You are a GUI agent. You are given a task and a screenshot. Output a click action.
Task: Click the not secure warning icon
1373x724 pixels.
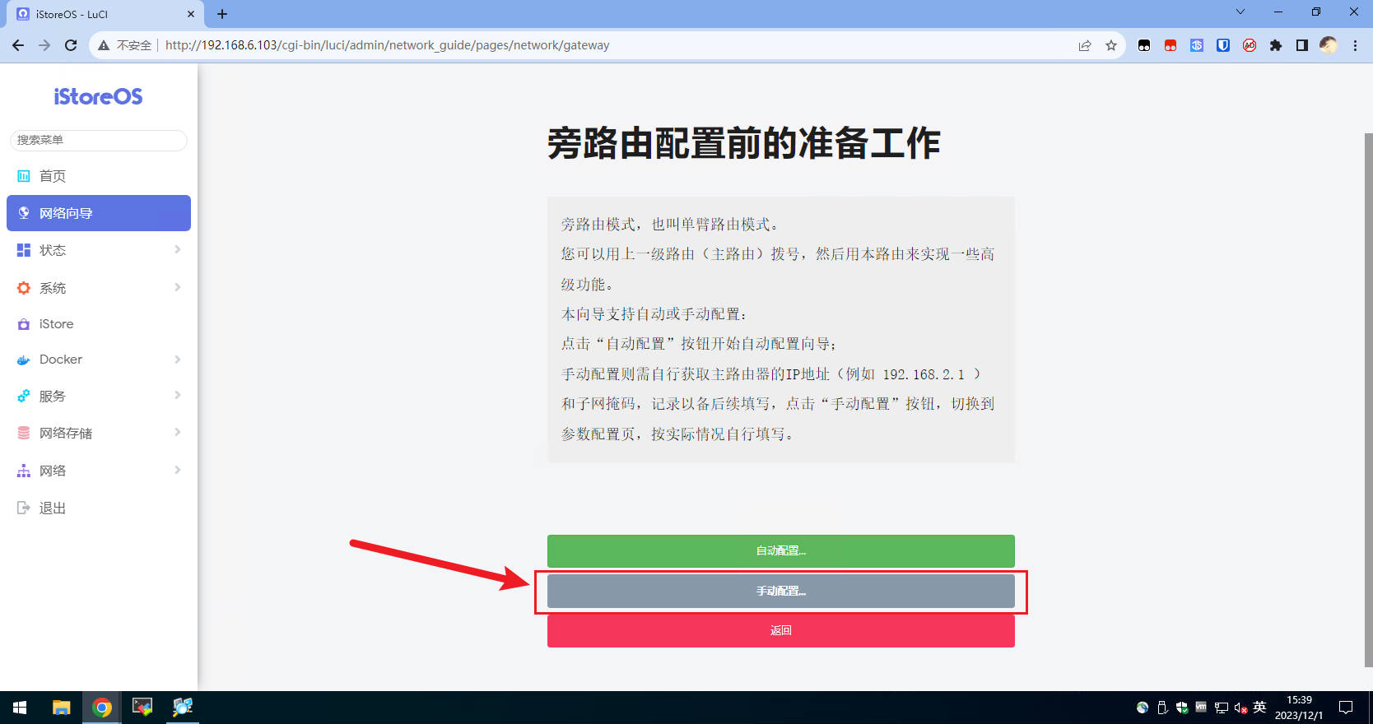coord(104,45)
